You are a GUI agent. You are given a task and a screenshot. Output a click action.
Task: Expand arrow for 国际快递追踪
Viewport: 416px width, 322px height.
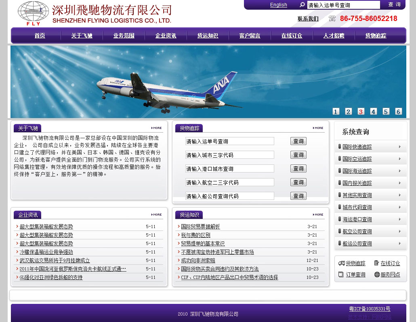(399, 147)
